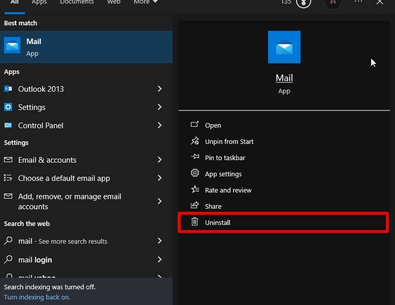This screenshot has height=305, width=395.
Task: Click the Outlook 2013 app icon
Action: pyautogui.click(x=8, y=89)
